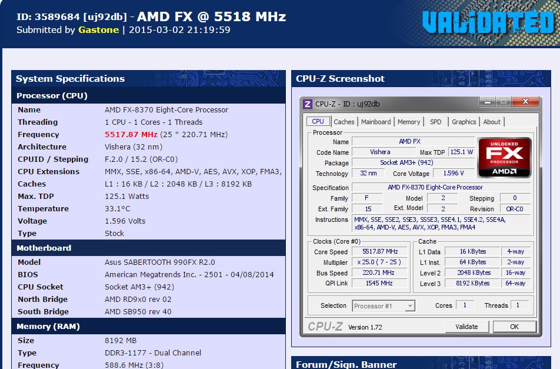560x369 pixels.
Task: Switch to the CPU tab
Action: (x=318, y=121)
